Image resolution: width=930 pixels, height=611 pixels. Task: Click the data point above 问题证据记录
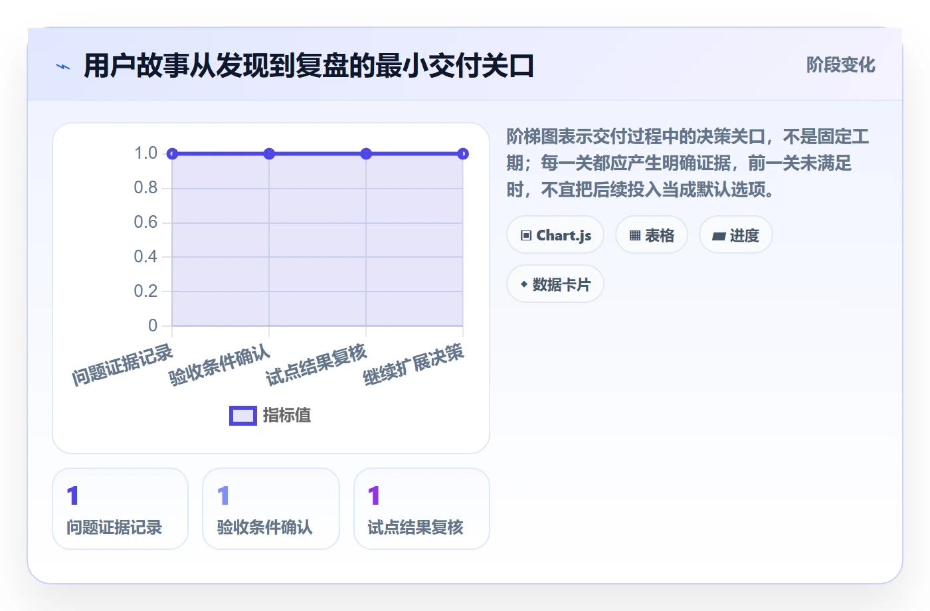click(172, 154)
